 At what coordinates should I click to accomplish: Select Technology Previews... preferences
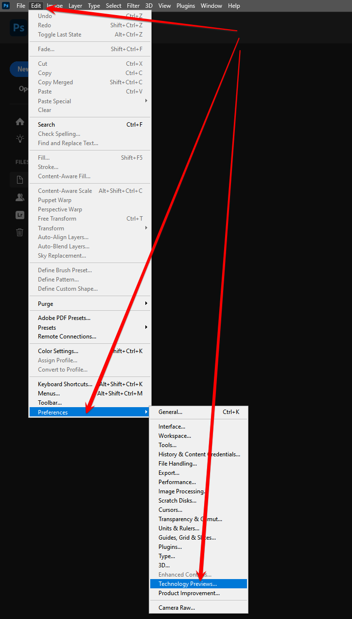[x=198, y=584]
